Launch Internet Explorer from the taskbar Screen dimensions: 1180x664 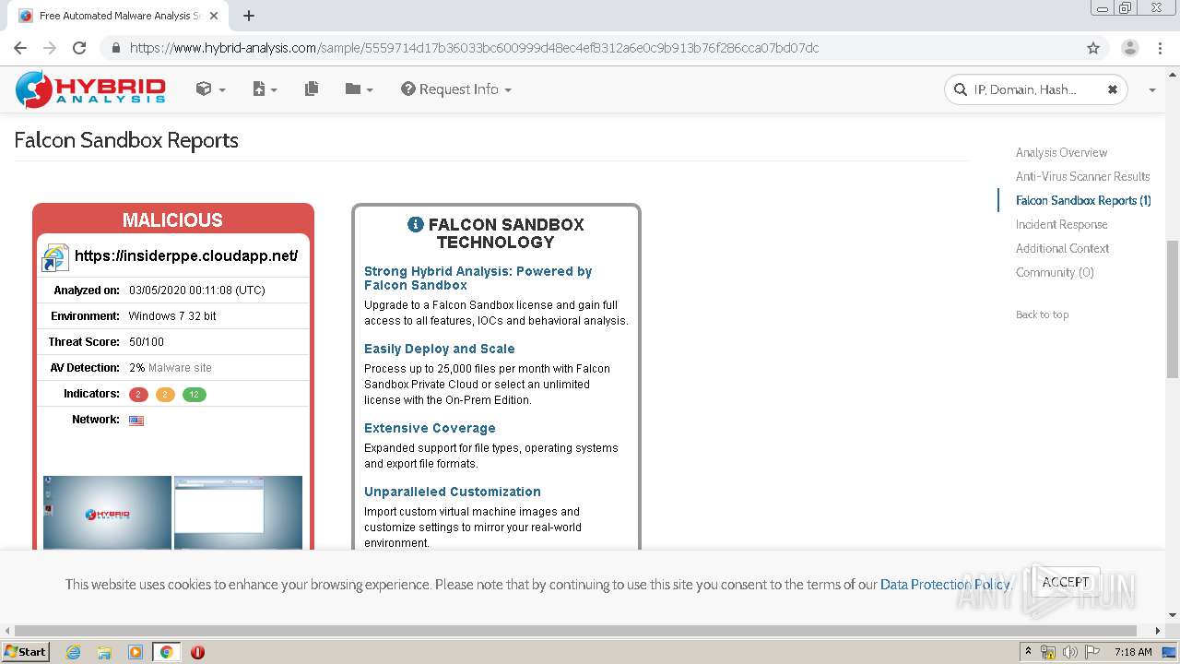(x=73, y=652)
